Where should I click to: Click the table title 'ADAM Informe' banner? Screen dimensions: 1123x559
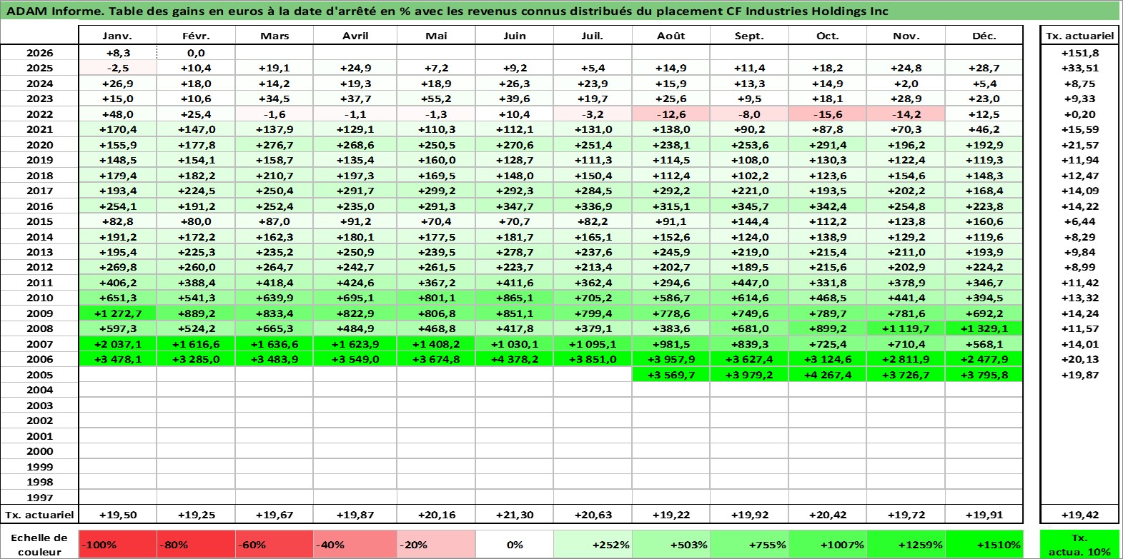pyautogui.click(x=560, y=11)
